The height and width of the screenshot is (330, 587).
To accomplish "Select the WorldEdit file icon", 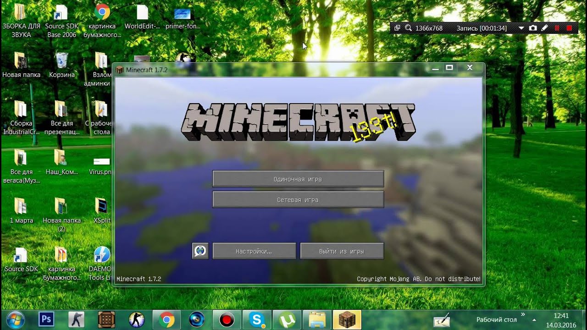I will pyautogui.click(x=142, y=17).
